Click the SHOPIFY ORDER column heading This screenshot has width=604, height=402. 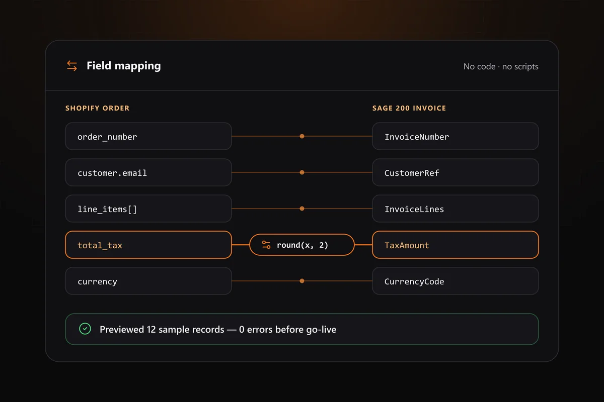97,108
